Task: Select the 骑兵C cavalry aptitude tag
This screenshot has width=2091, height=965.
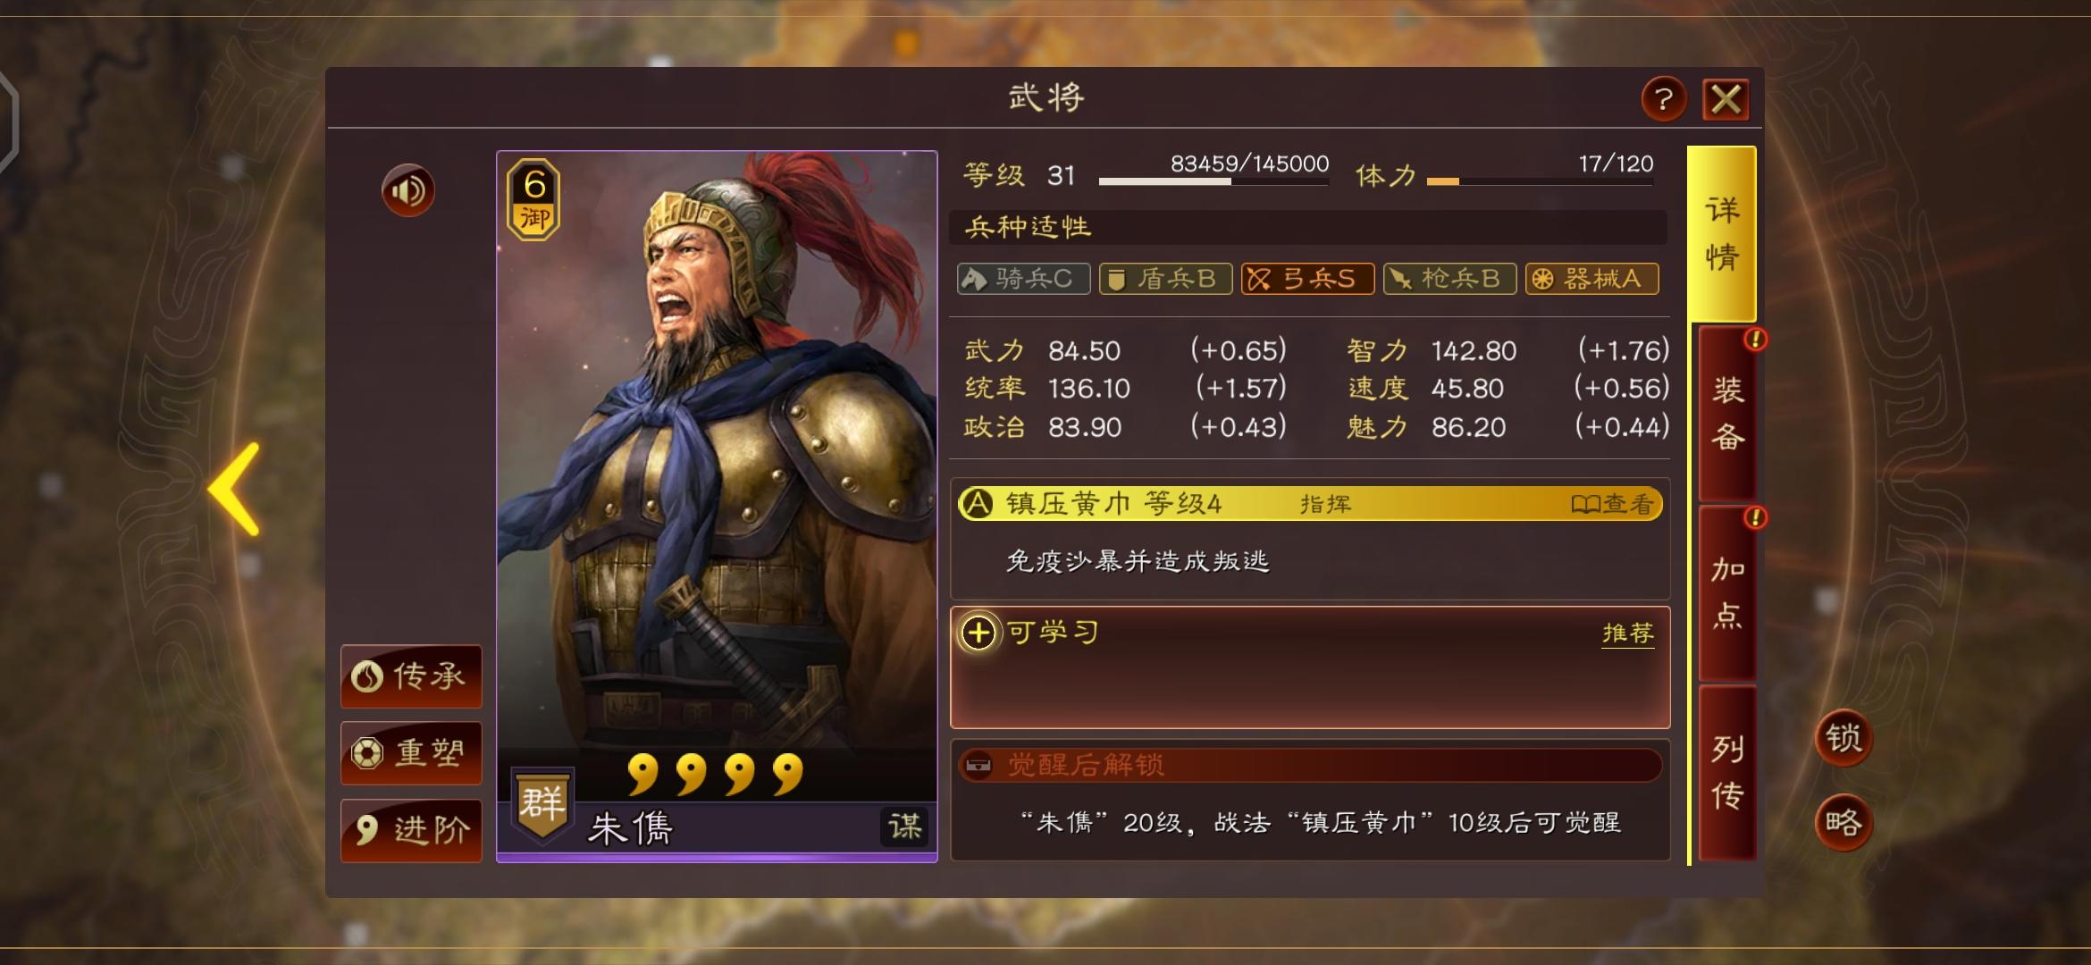Action: (x=1023, y=279)
